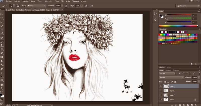Open the layer blend mode dropdown
Screen dimensions: 201x106
172,77
